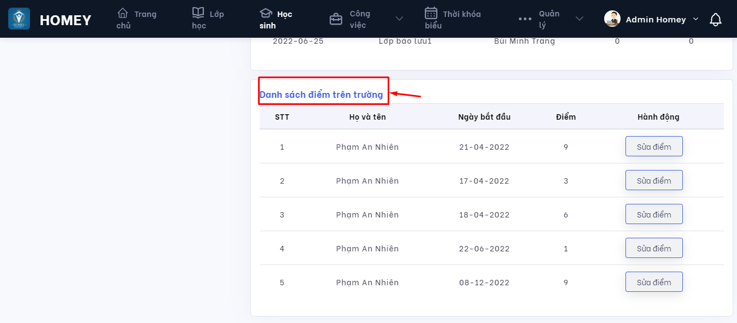This screenshot has width=737, height=323.
Task: Click the home icon for Trang chủ
Action: (123, 13)
